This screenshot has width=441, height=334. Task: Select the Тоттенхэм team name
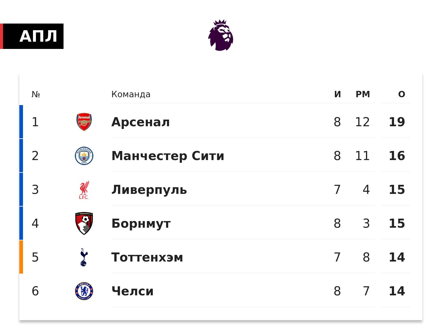tap(147, 257)
